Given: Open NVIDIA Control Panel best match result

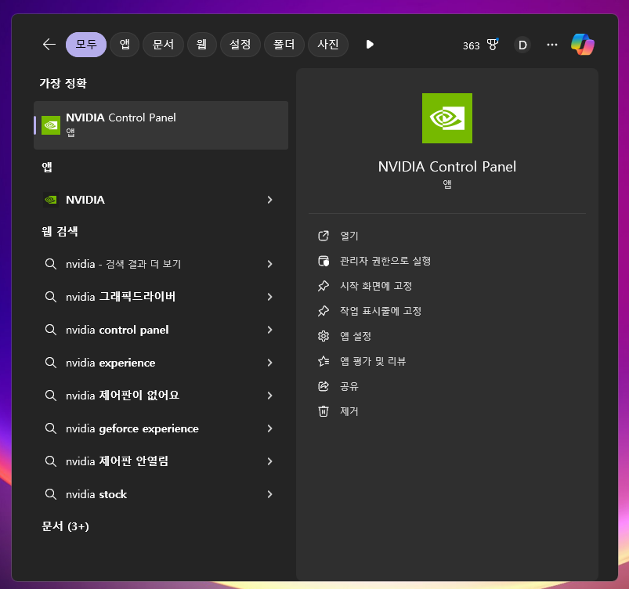Looking at the screenshot, I should [x=161, y=125].
